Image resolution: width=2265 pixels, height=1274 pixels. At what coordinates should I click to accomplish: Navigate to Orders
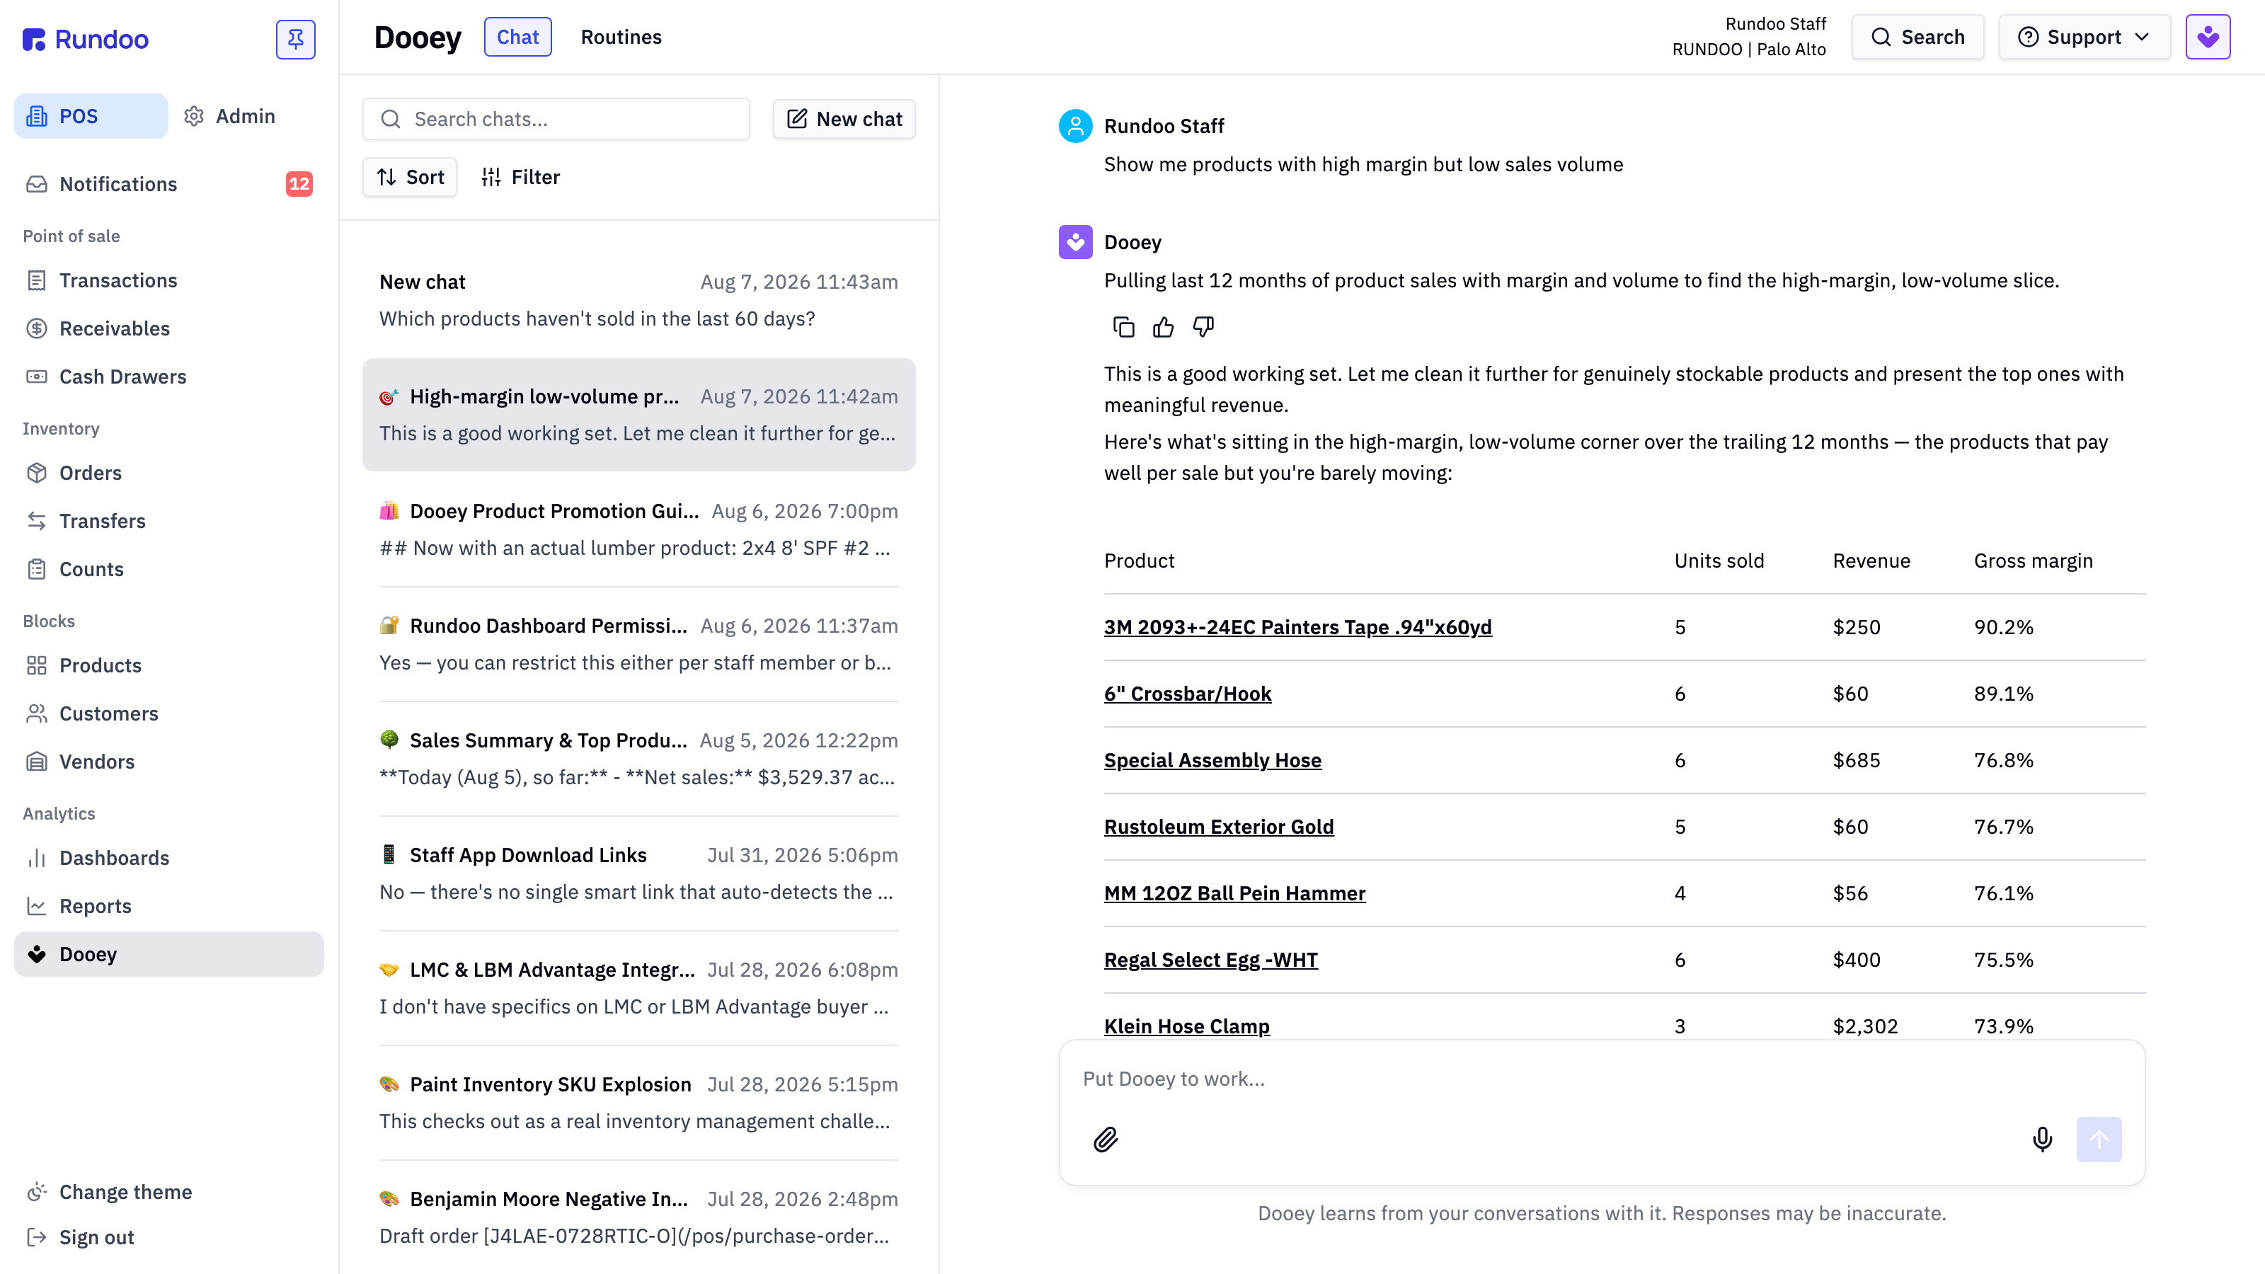[x=169, y=473]
